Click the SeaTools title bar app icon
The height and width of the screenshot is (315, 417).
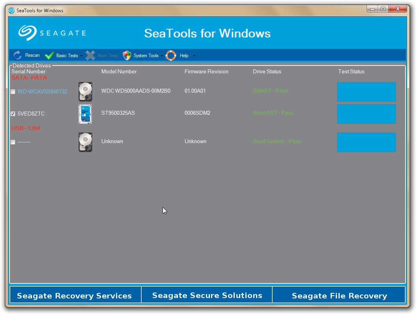pyautogui.click(x=11, y=10)
